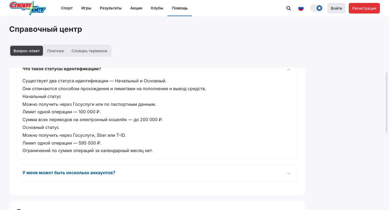Click line about паспортным данным
The image size is (389, 210).
coord(89,104)
